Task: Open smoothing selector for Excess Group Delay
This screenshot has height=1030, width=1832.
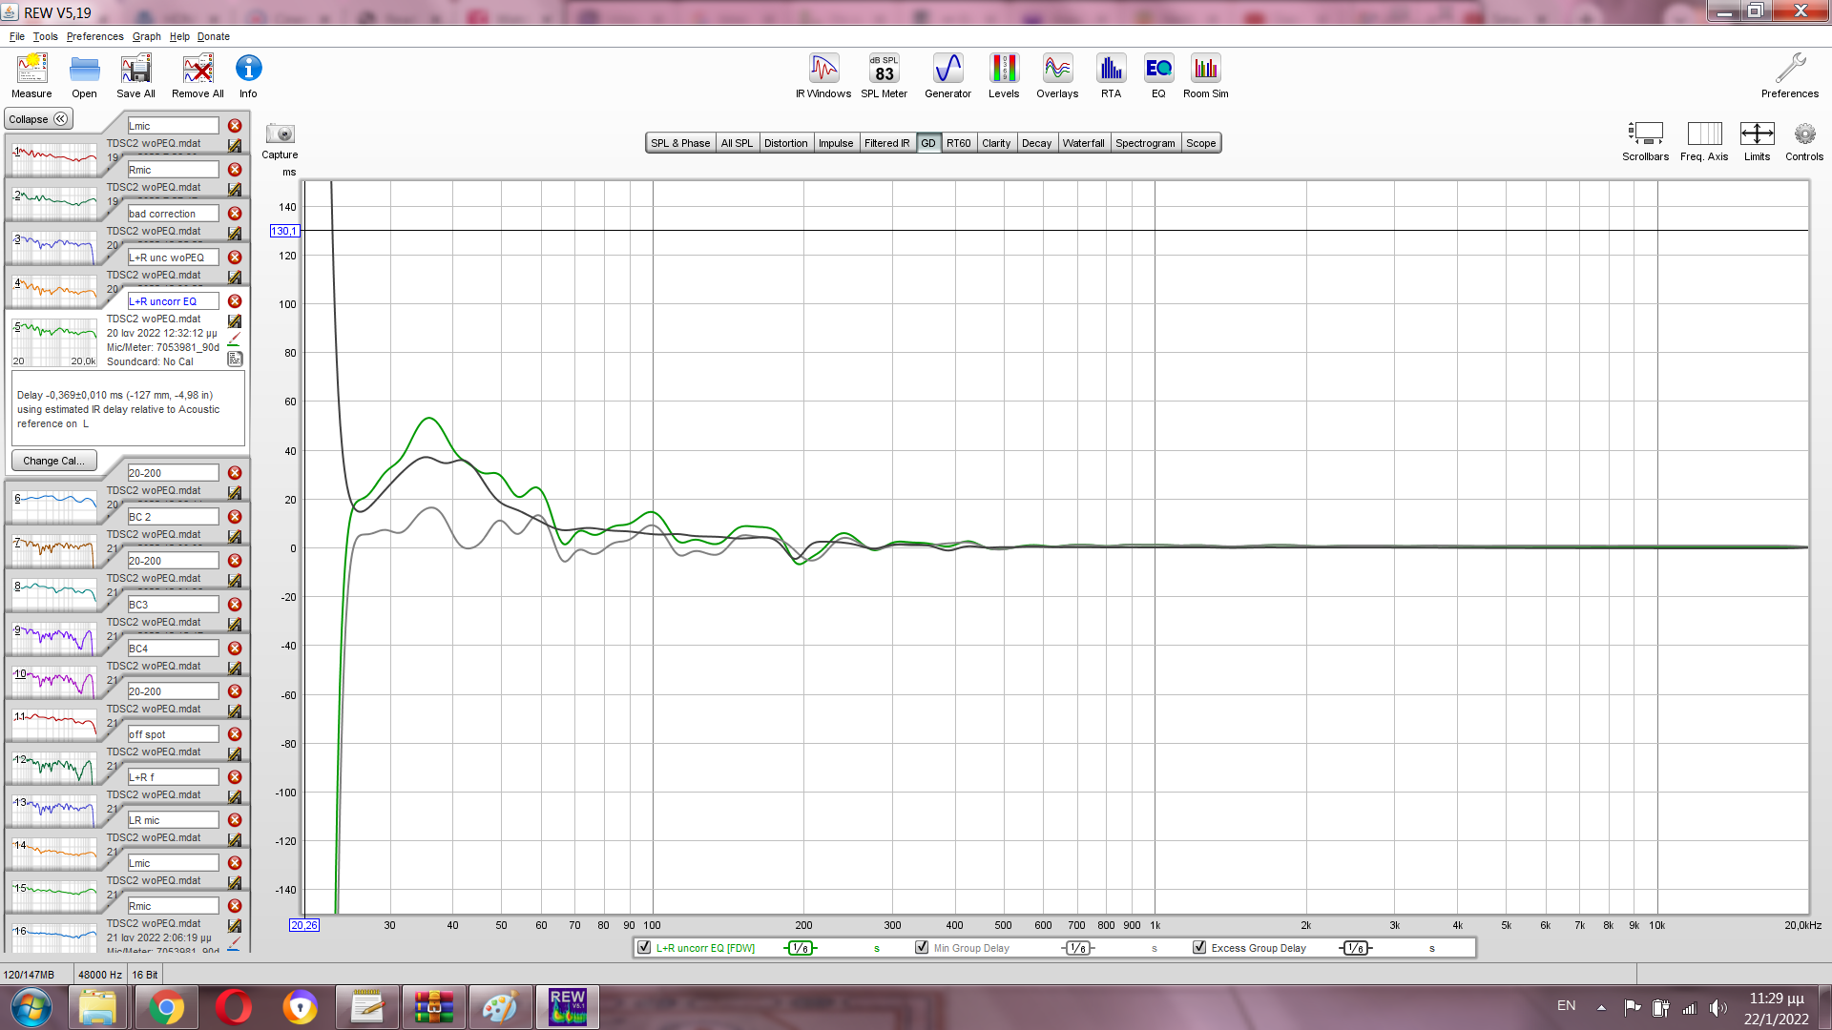Action: [1355, 948]
